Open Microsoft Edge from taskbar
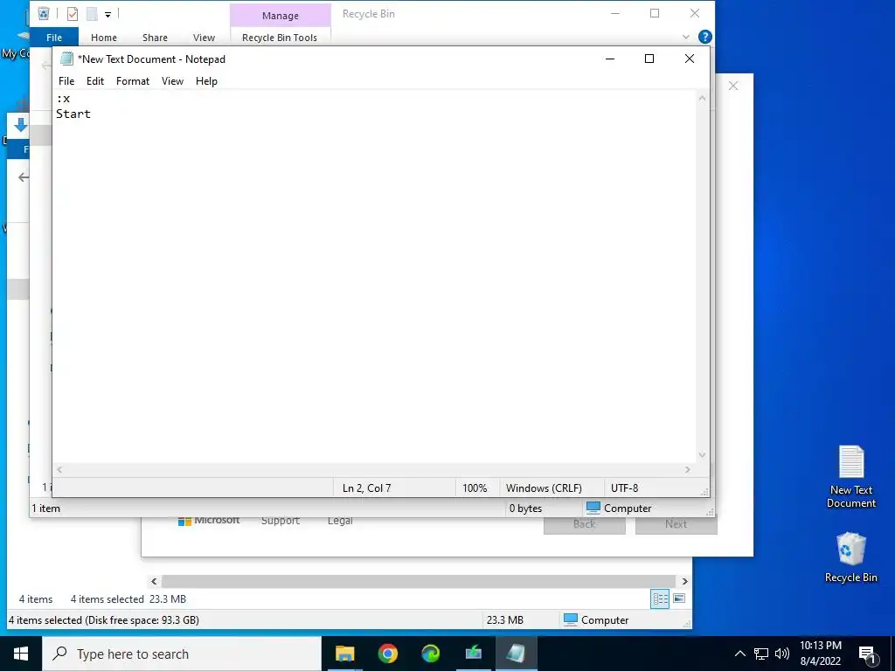 pos(430,654)
